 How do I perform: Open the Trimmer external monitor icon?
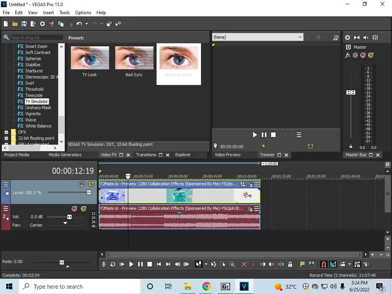coord(336,38)
